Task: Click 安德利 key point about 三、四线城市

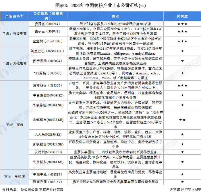Action: (x=115, y=152)
